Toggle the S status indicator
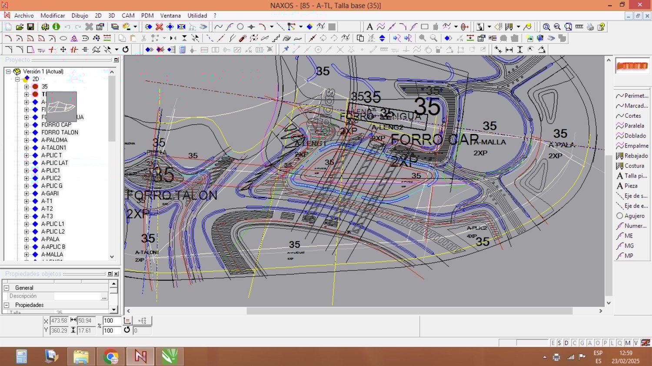The image size is (652, 366). [559, 343]
